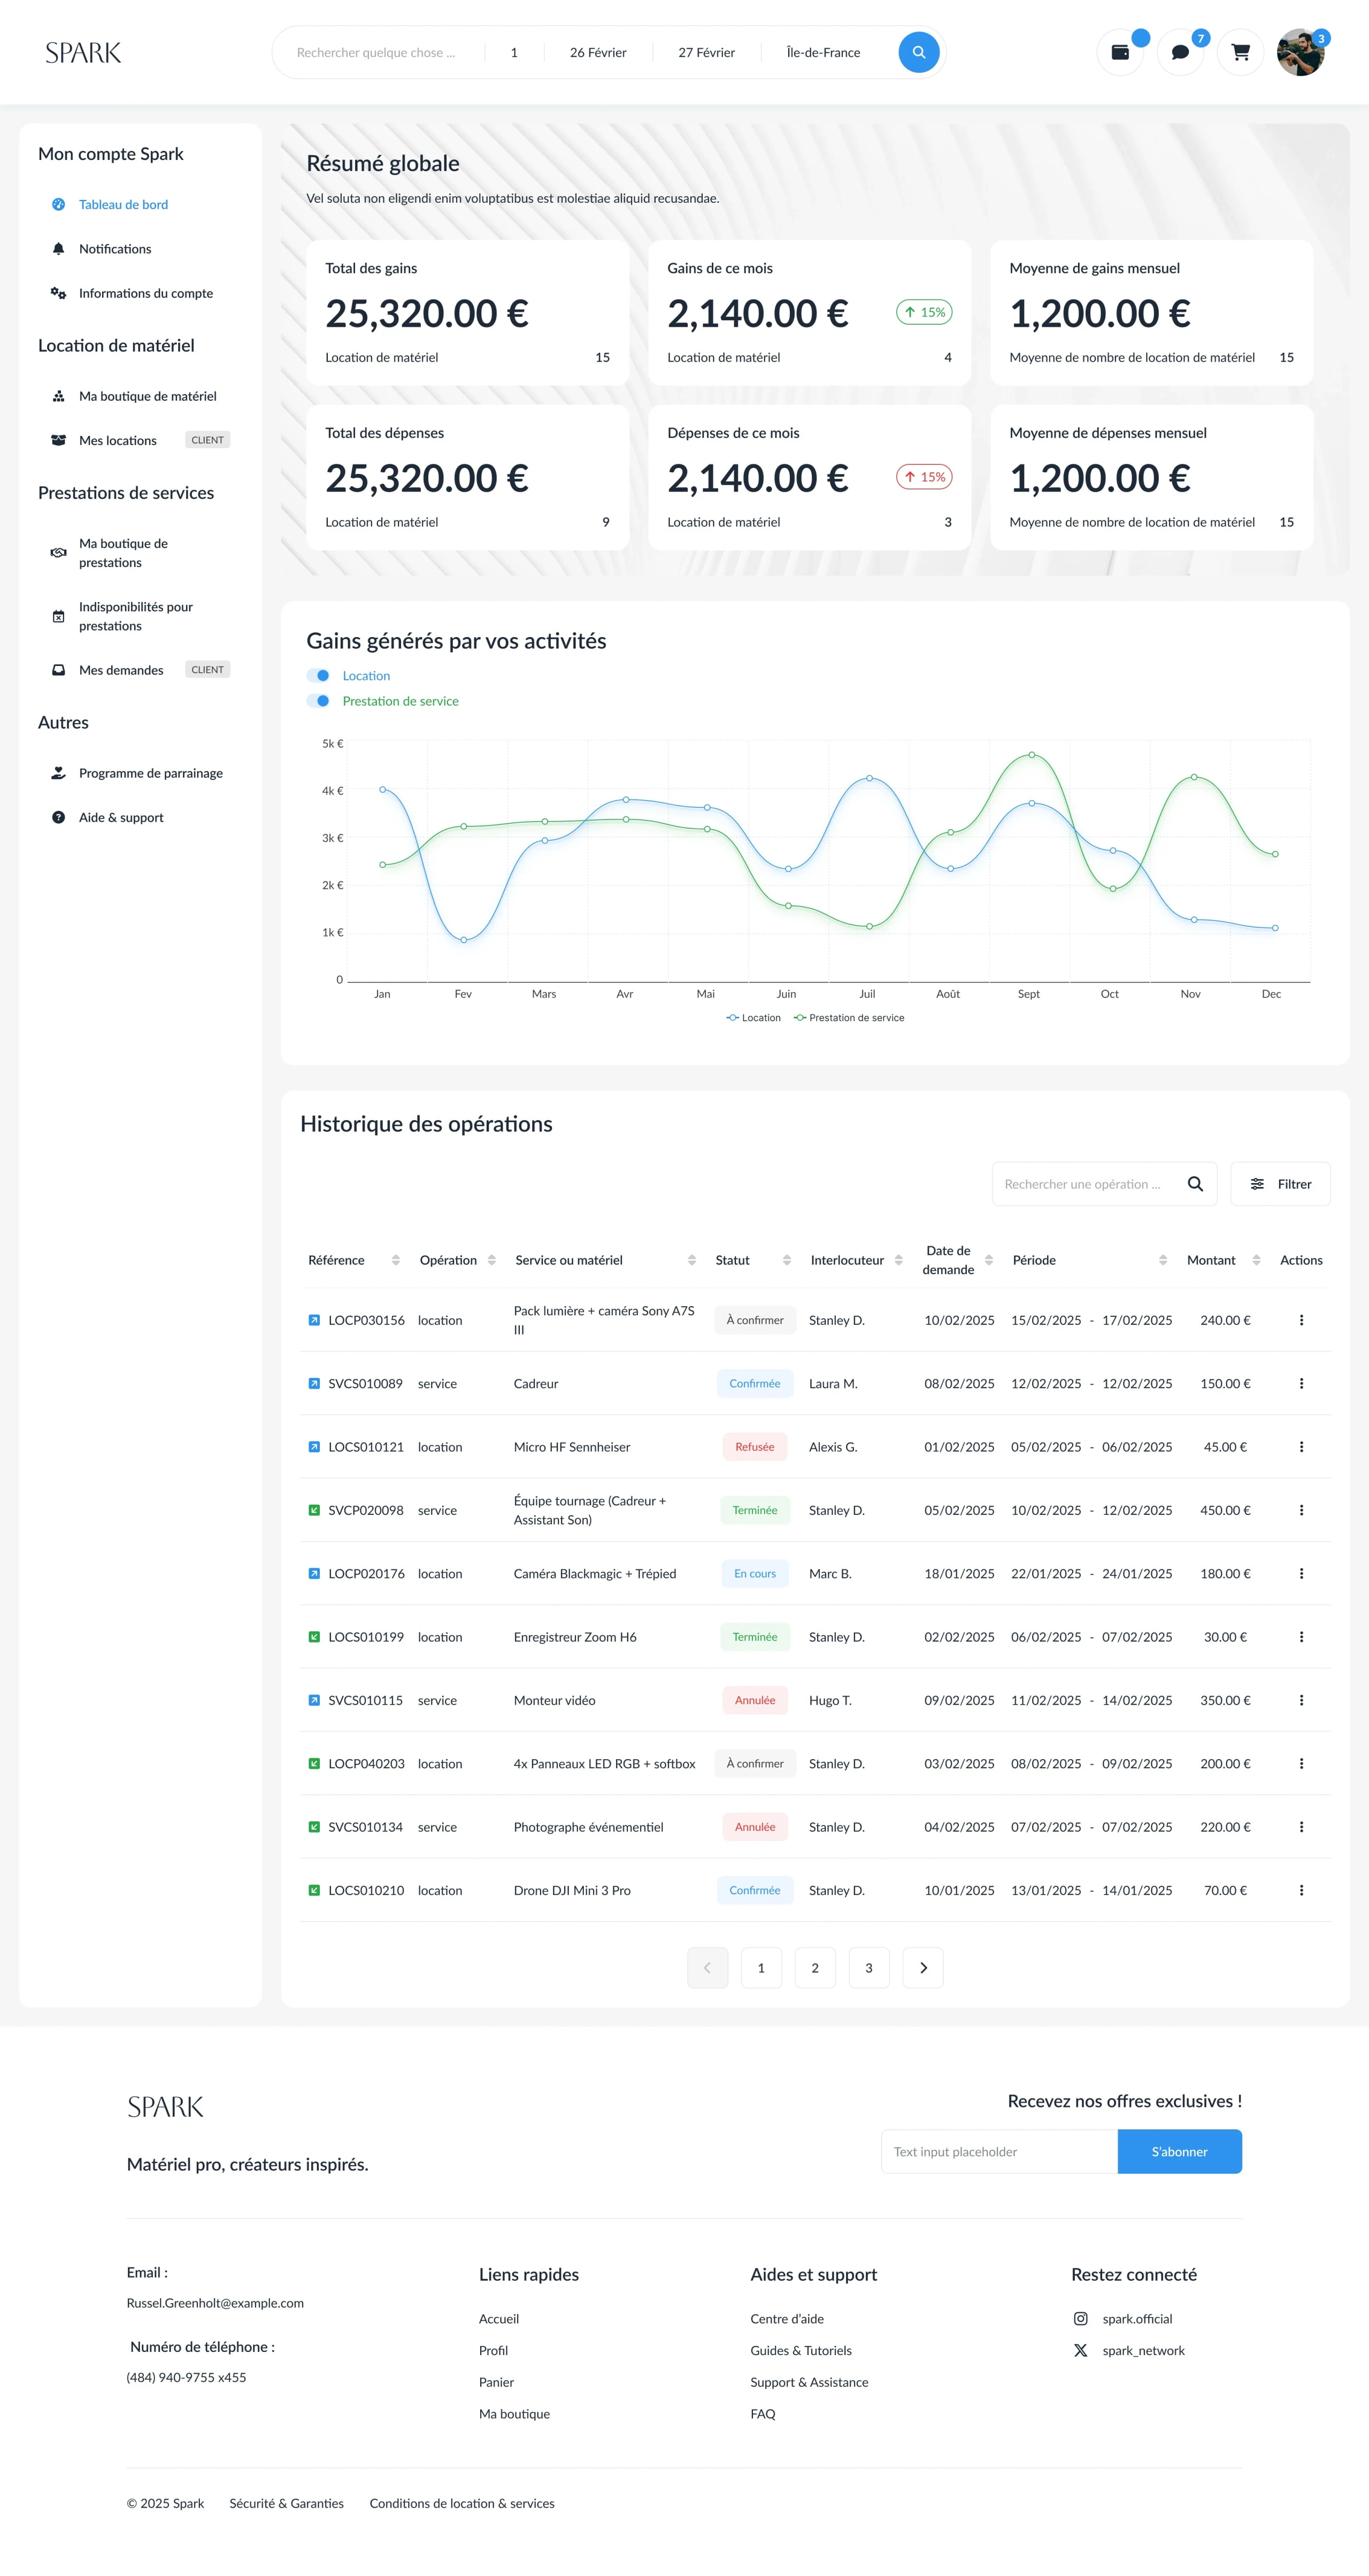Select the Île-de-France location field
Image resolution: width=1369 pixels, height=2576 pixels.
[x=823, y=52]
